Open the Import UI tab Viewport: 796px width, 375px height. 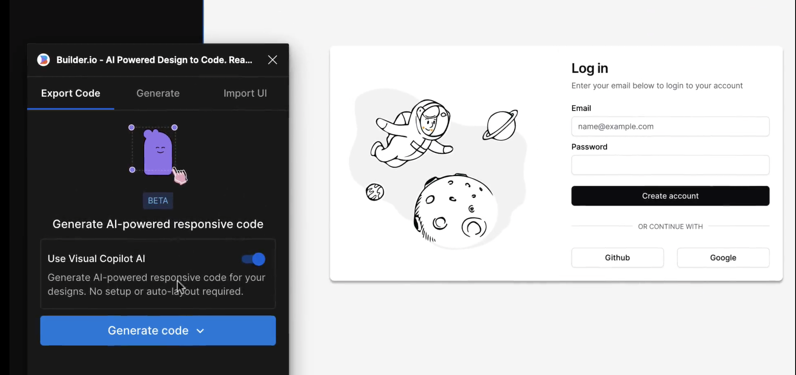point(245,93)
